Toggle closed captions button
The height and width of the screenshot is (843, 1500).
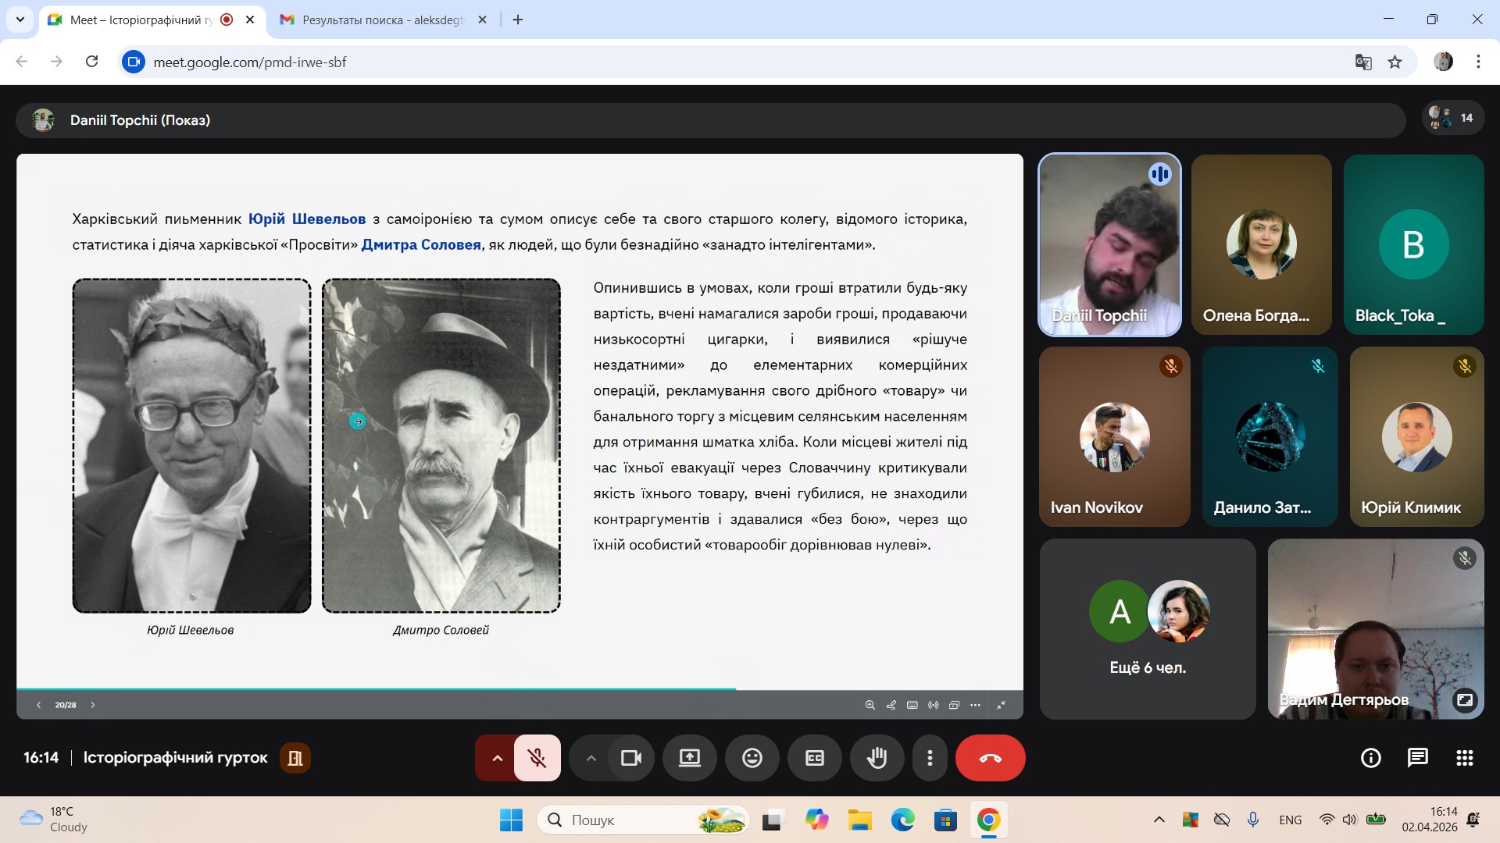814,758
